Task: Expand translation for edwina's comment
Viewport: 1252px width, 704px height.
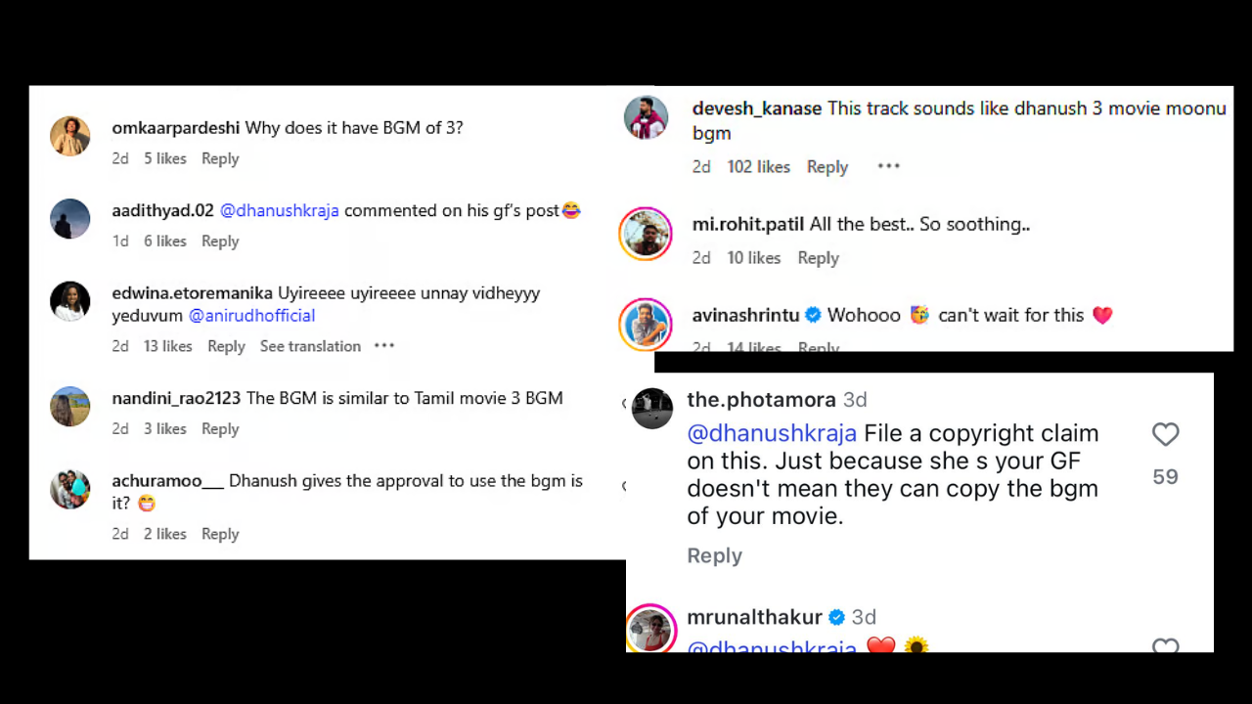Action: (x=310, y=345)
